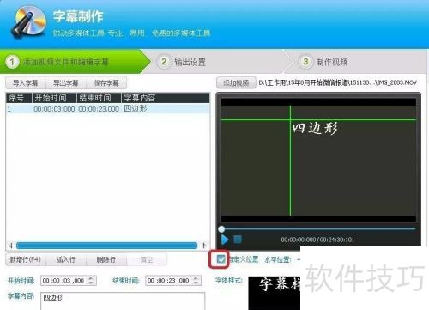Click the 删除行 button
Viewport: 429px width, 310px height.
[106, 259]
